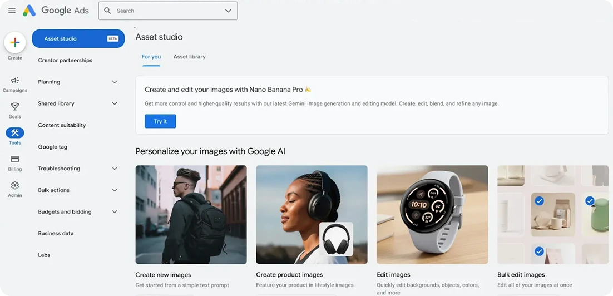
Task: Open Creator partnerships menu item
Action: coord(65,60)
